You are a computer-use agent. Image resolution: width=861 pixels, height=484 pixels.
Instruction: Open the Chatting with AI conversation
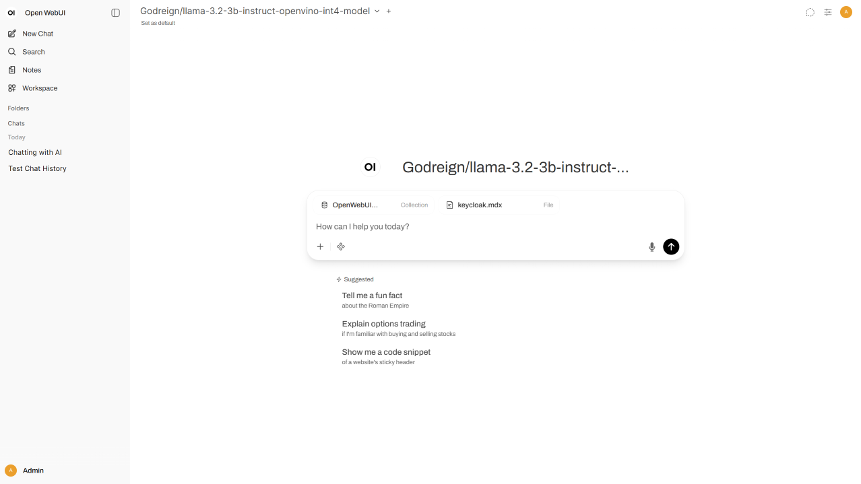point(35,152)
